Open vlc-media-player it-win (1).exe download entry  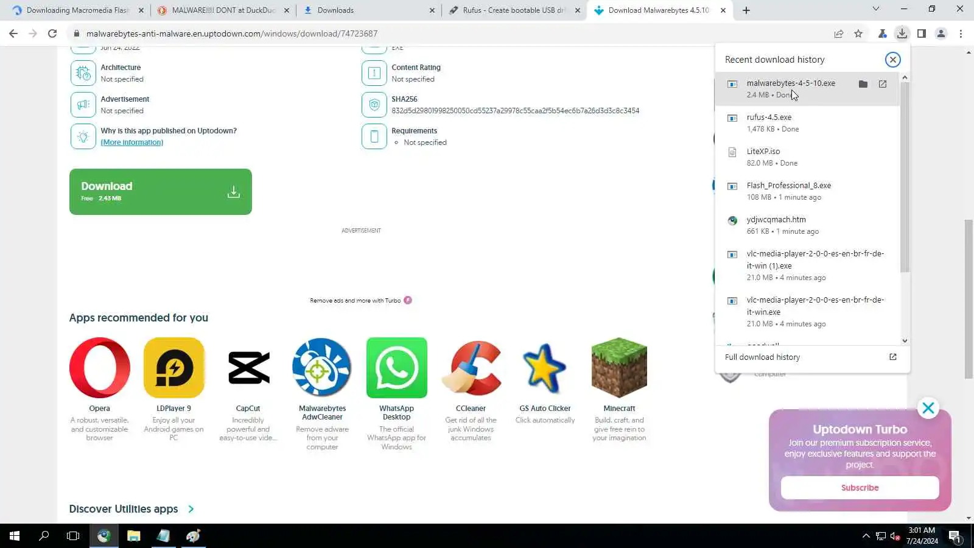[807, 265]
